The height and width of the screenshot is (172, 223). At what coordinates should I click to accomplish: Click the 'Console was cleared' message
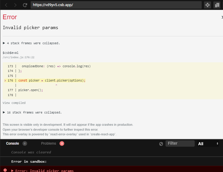point(31,152)
